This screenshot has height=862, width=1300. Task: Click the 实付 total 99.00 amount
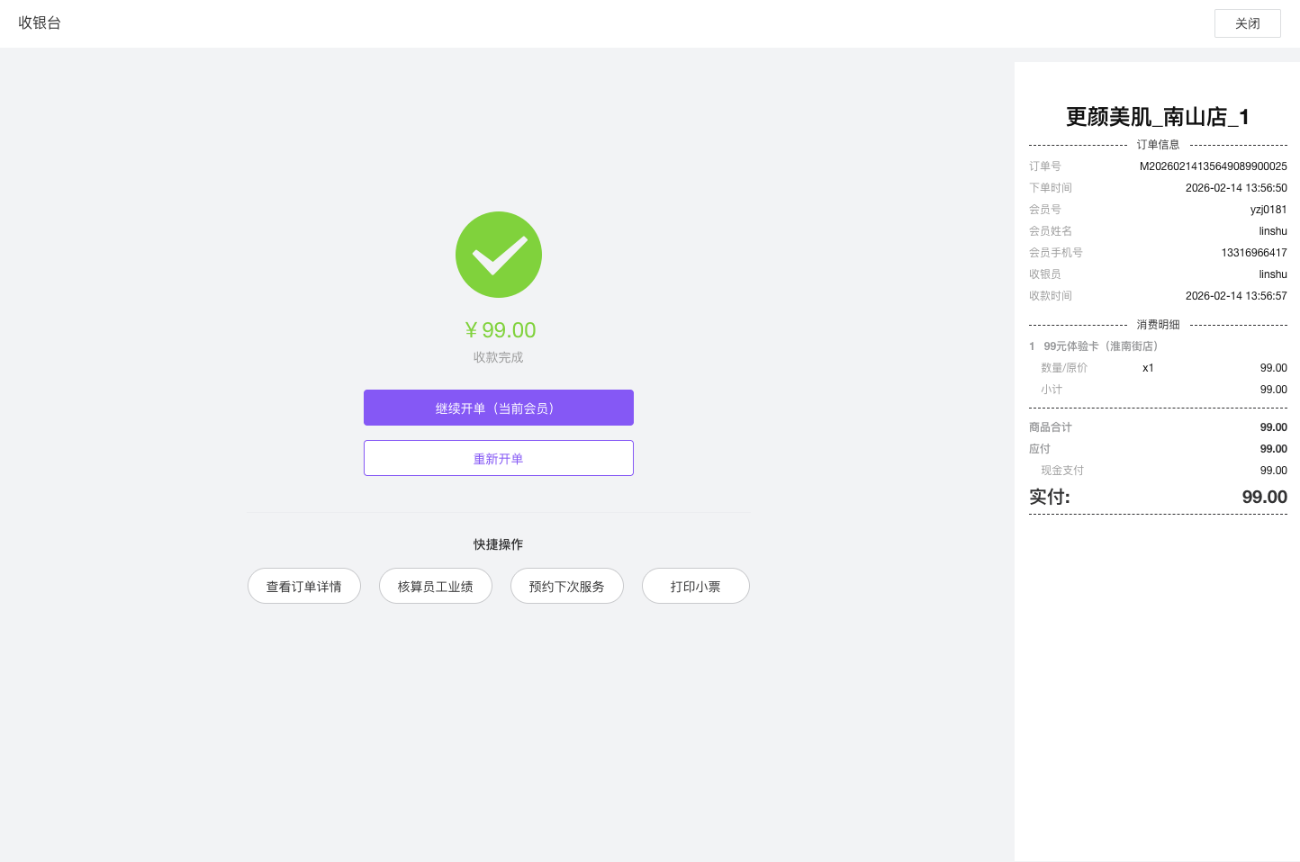click(1264, 497)
